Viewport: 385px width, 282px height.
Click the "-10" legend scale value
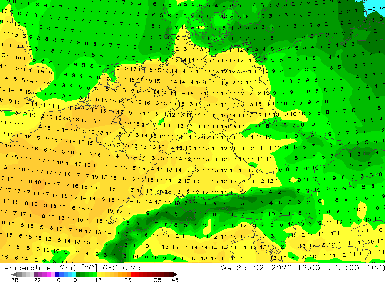[54, 280]
